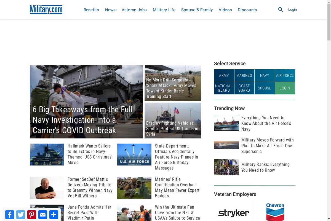This screenshot has width=331, height=221.
Task: Select the Air Force service button
Action: 285,75
